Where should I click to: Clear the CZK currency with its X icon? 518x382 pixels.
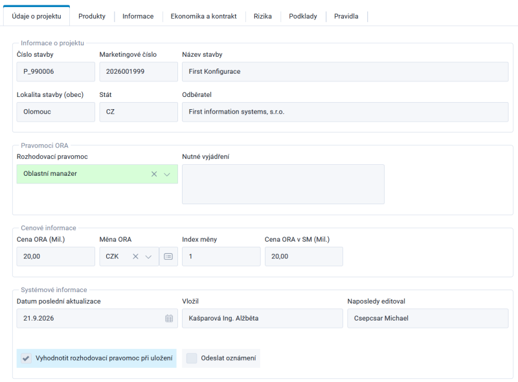(x=135, y=257)
